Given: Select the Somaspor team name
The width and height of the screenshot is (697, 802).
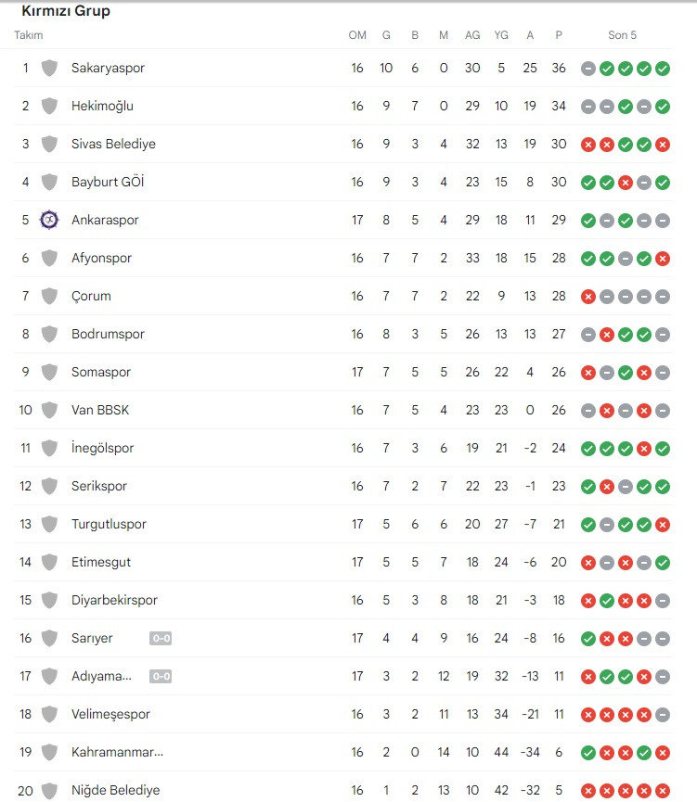Looking at the screenshot, I should click(100, 372).
